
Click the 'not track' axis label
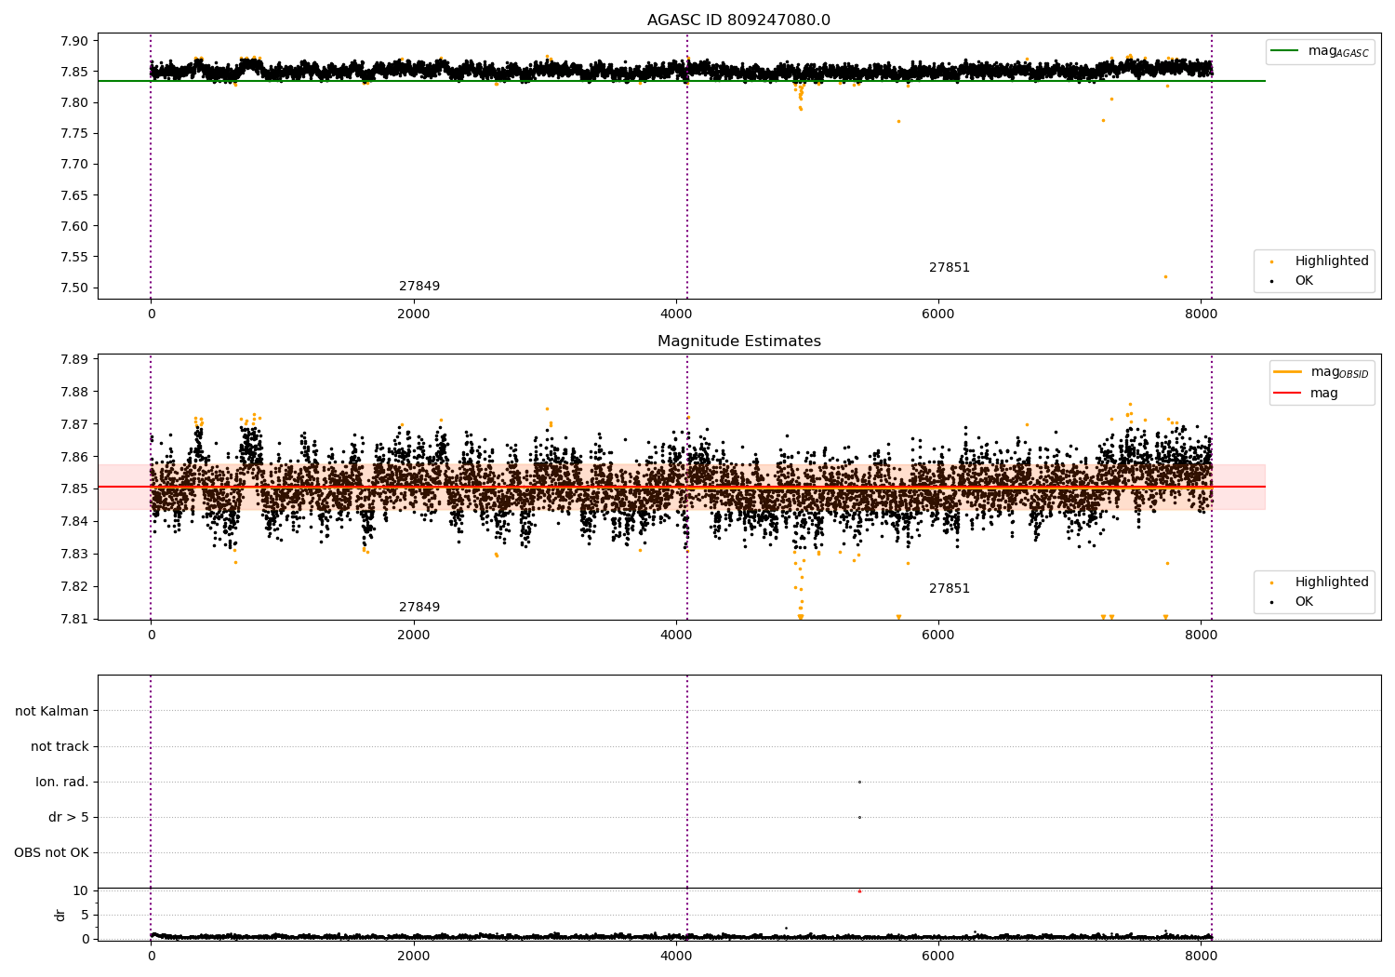tap(60, 746)
